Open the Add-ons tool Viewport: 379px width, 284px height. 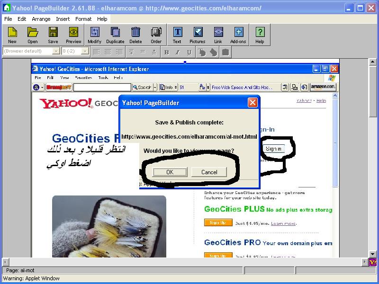coord(238,35)
